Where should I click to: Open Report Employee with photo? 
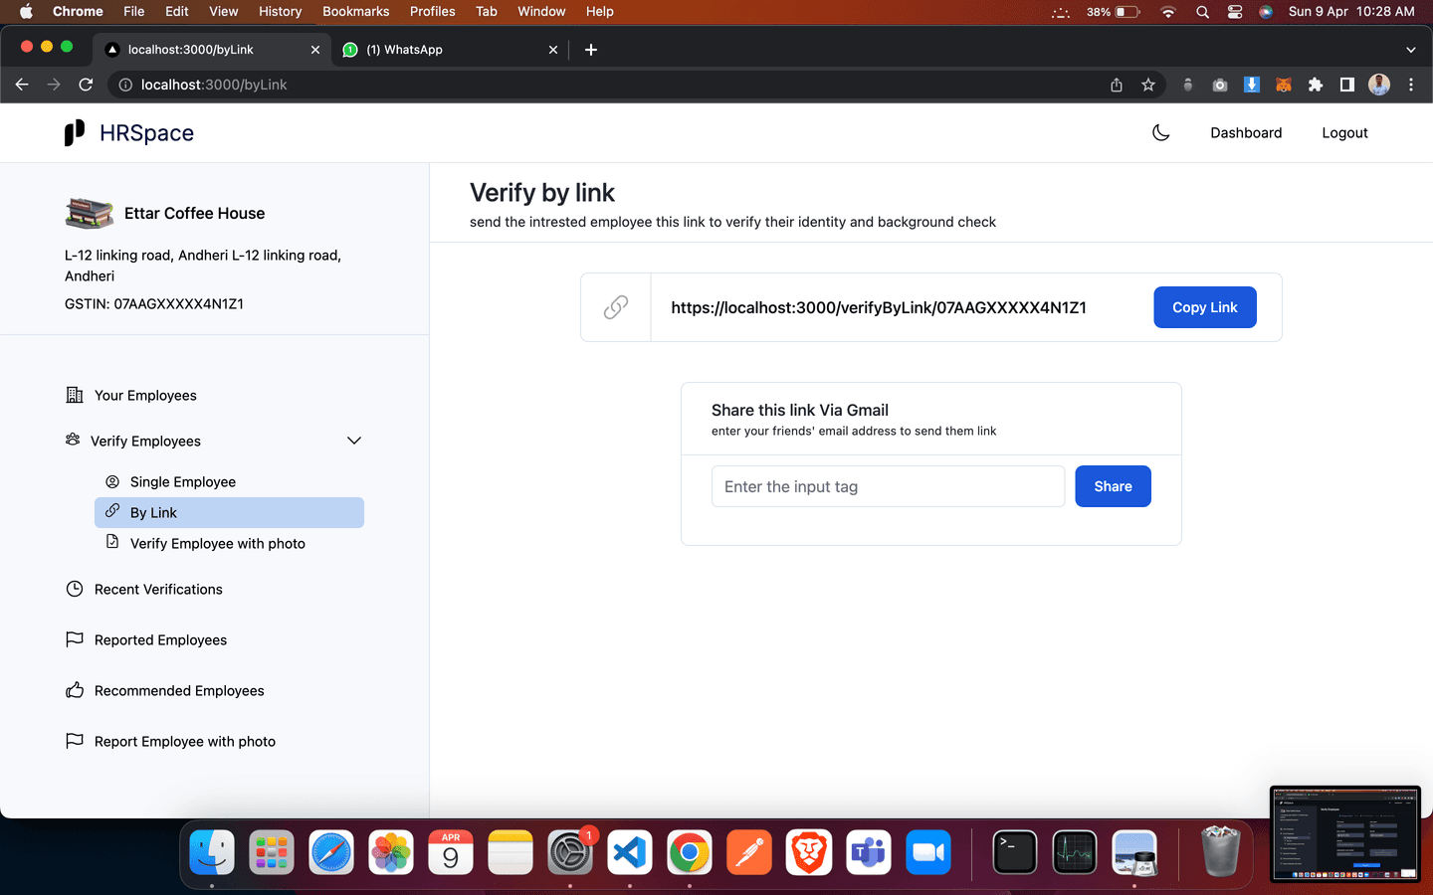[185, 741]
